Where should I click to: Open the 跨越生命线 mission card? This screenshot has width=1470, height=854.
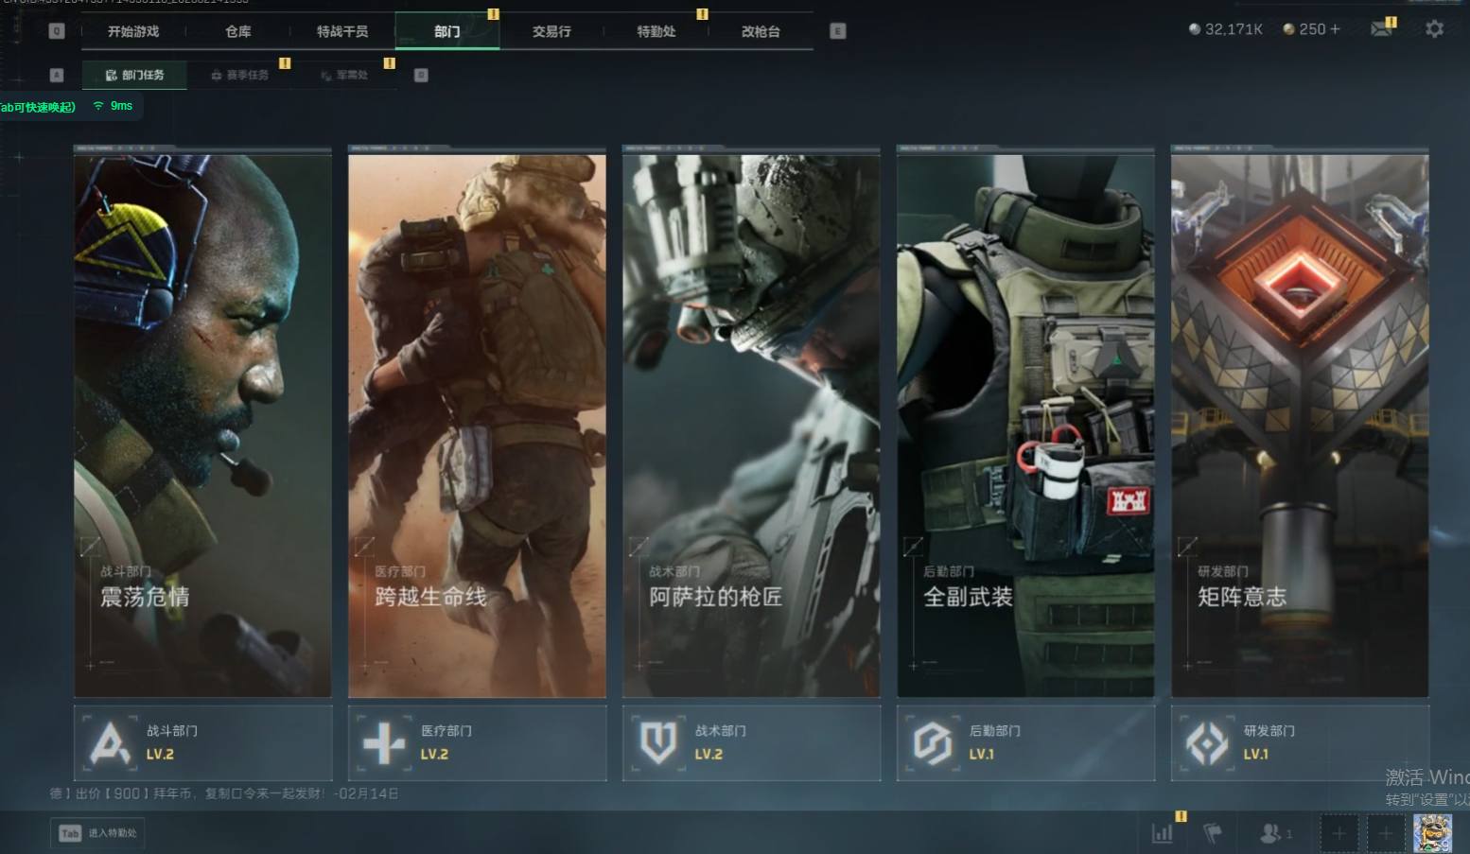[x=478, y=423]
